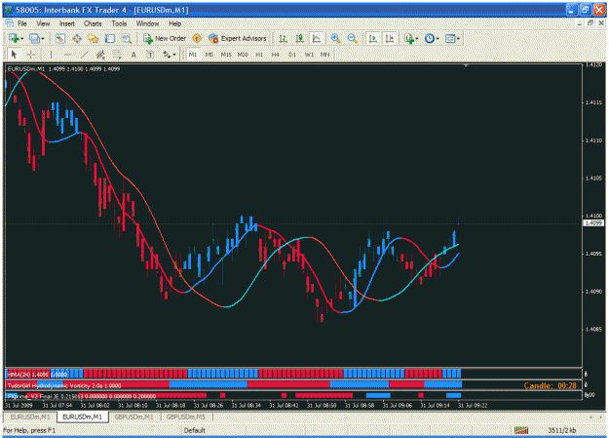Open the Strategy Tester icon
Image resolution: width=609 pixels, height=438 pixels.
(127, 38)
